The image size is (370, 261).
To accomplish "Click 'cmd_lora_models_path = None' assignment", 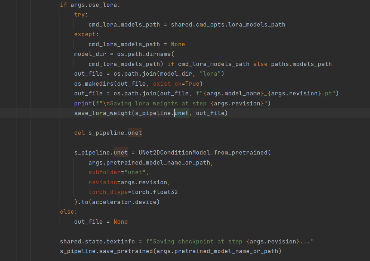I will [x=136, y=44].
